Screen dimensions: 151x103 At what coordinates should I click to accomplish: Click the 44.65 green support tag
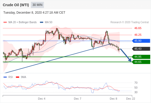[x=141, y=62]
